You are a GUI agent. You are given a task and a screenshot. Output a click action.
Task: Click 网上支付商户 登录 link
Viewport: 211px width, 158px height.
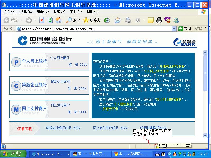pos(77,112)
